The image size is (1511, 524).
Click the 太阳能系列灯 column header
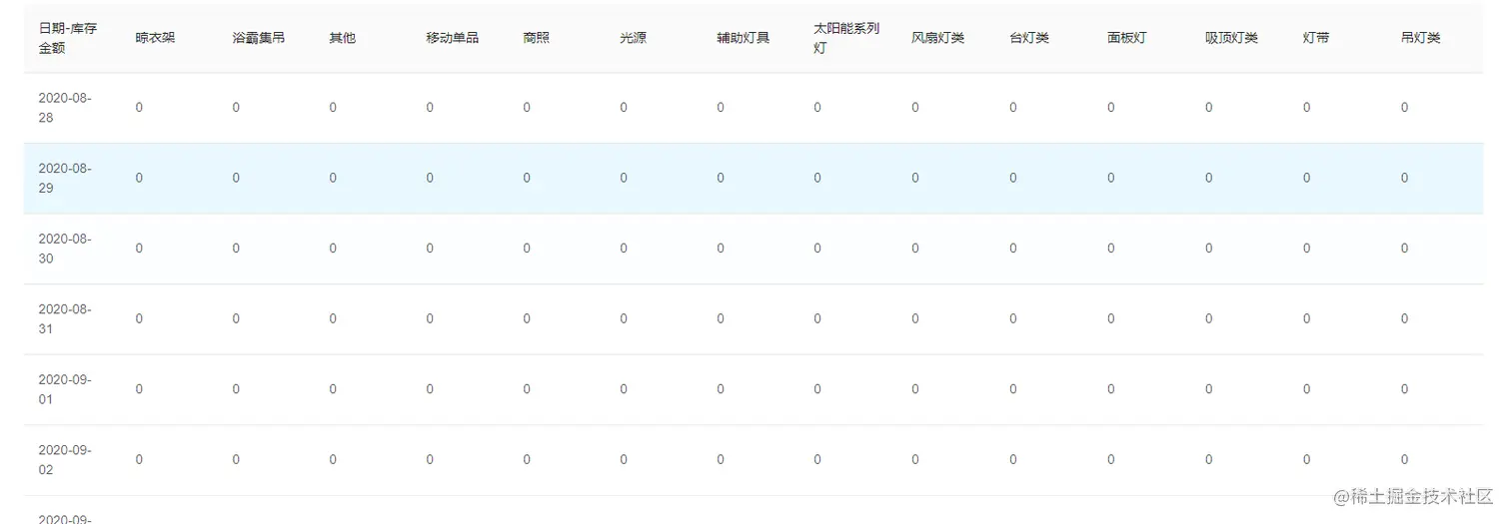[x=846, y=38]
